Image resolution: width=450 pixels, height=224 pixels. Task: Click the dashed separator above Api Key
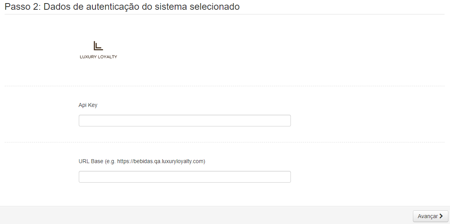pyautogui.click(x=225, y=86)
